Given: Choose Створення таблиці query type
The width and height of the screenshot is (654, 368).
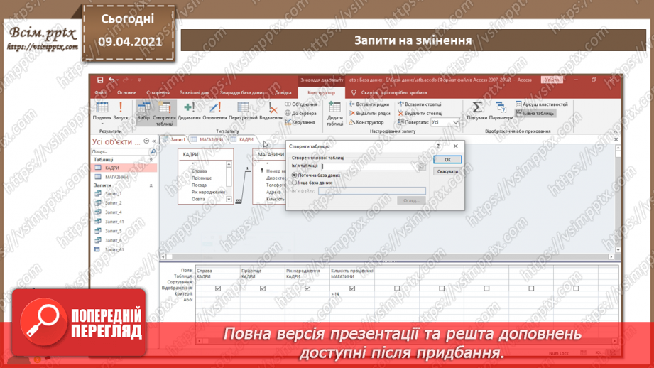Looking at the screenshot, I should pos(164,114).
